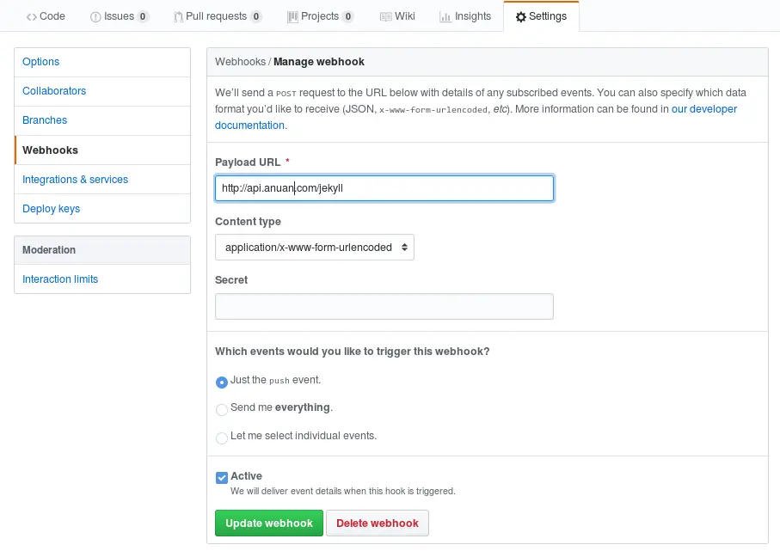Select the 'Send me everything' option
This screenshot has height=551, width=780.
tap(222, 410)
